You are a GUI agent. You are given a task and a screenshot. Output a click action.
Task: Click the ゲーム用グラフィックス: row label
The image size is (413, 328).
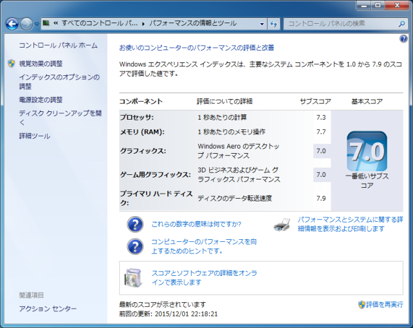click(x=156, y=175)
